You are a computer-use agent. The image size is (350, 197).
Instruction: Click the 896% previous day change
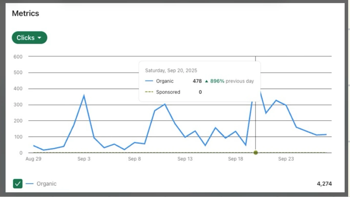point(229,81)
